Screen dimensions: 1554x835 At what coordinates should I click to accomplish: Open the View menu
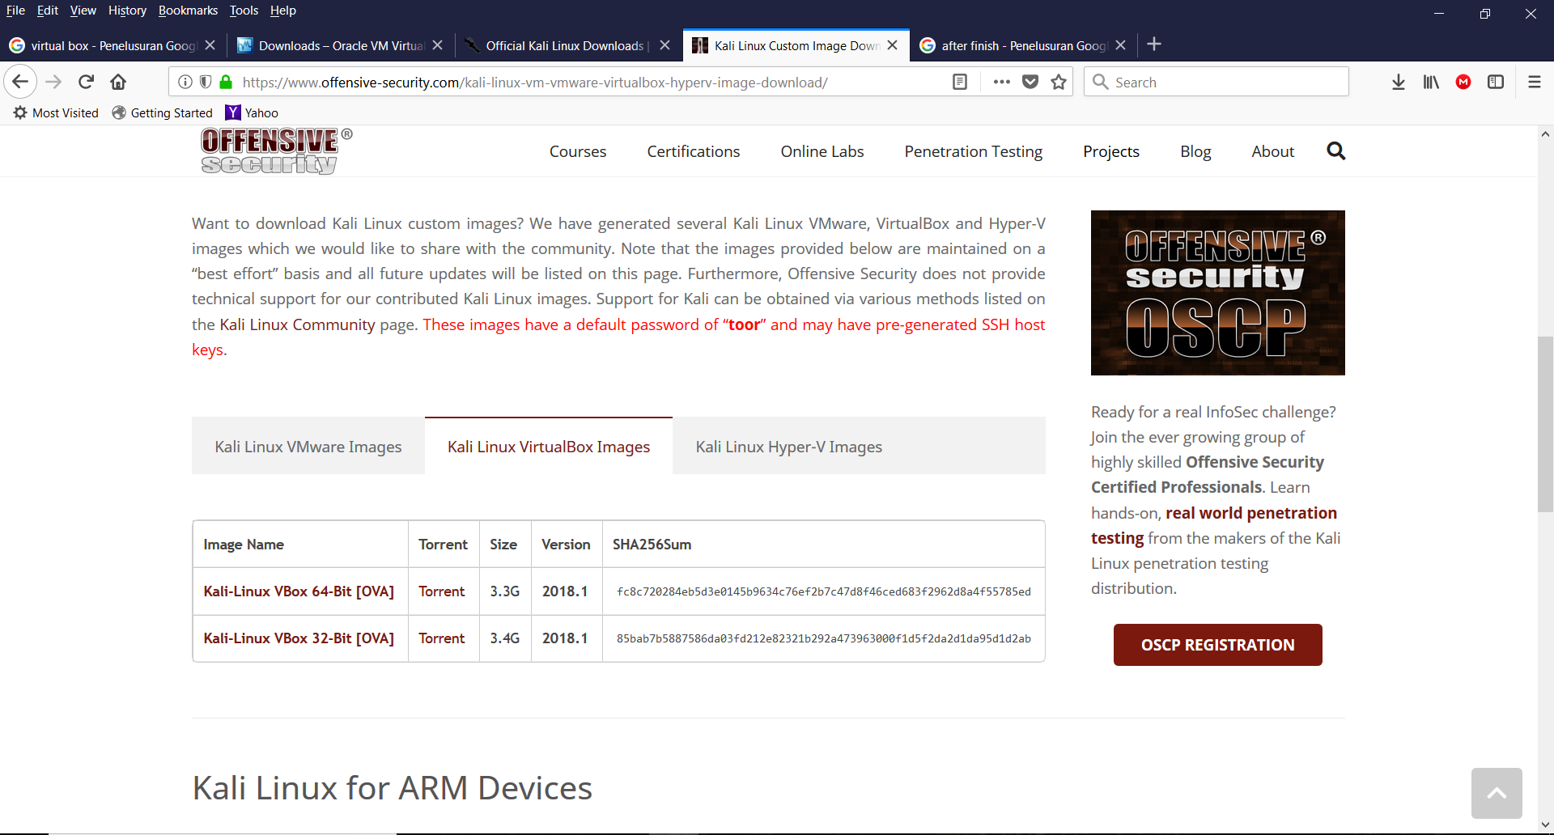[83, 11]
